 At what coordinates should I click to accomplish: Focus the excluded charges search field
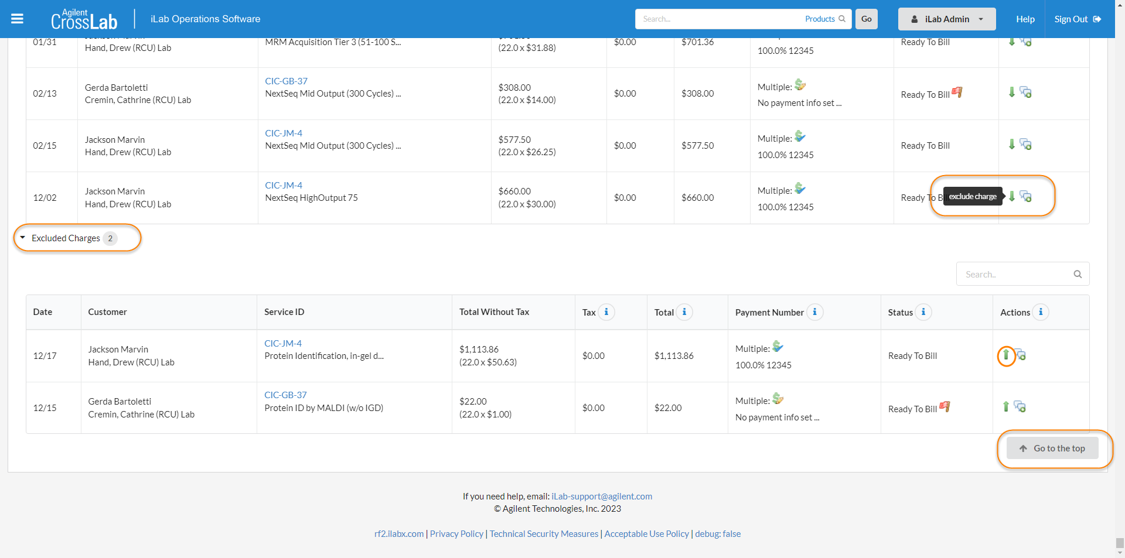click(x=1017, y=274)
